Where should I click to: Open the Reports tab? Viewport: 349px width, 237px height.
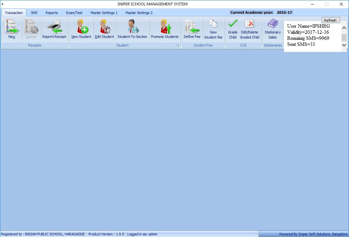point(52,13)
